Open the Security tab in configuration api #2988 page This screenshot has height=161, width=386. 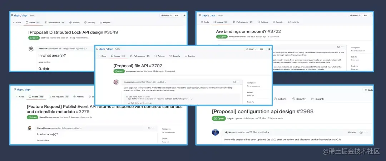(x=299, y=99)
